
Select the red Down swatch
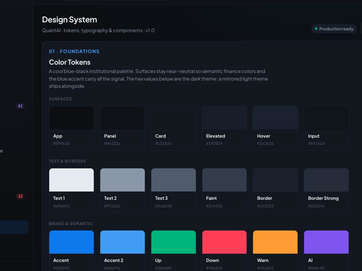pos(224,242)
